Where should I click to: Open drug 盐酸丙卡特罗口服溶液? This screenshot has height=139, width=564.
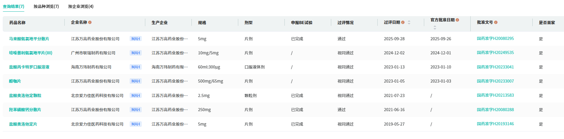29,67
